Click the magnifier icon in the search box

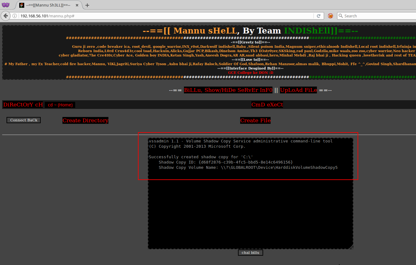(341, 16)
